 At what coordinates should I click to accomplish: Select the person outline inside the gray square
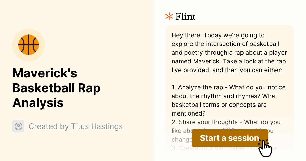[x=18, y=126]
